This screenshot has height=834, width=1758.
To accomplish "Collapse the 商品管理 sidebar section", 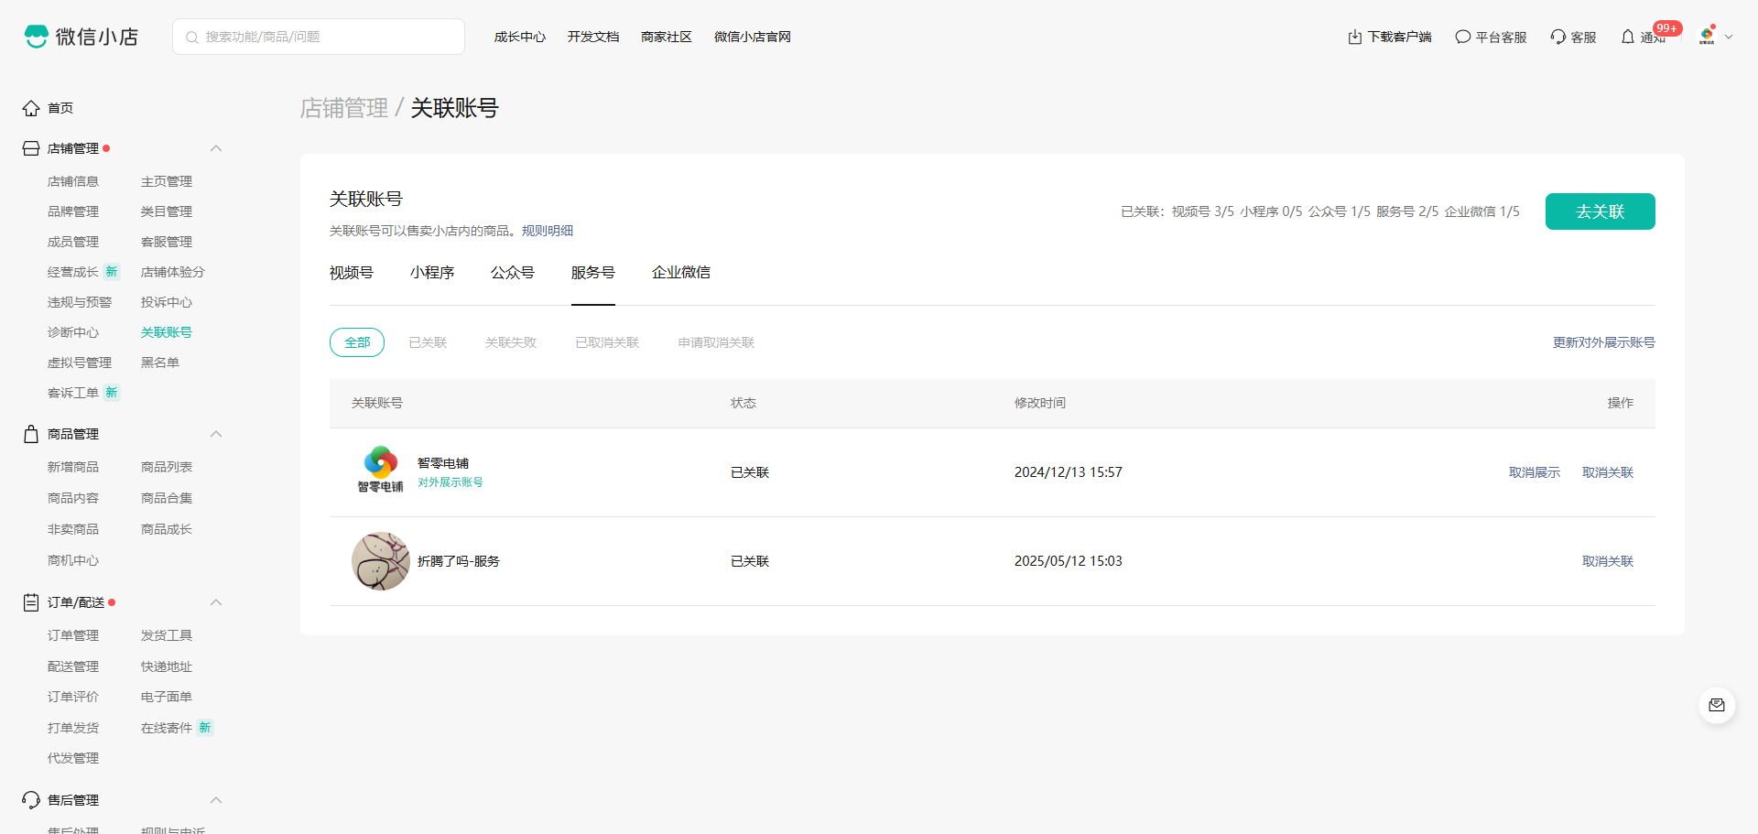I will point(216,434).
